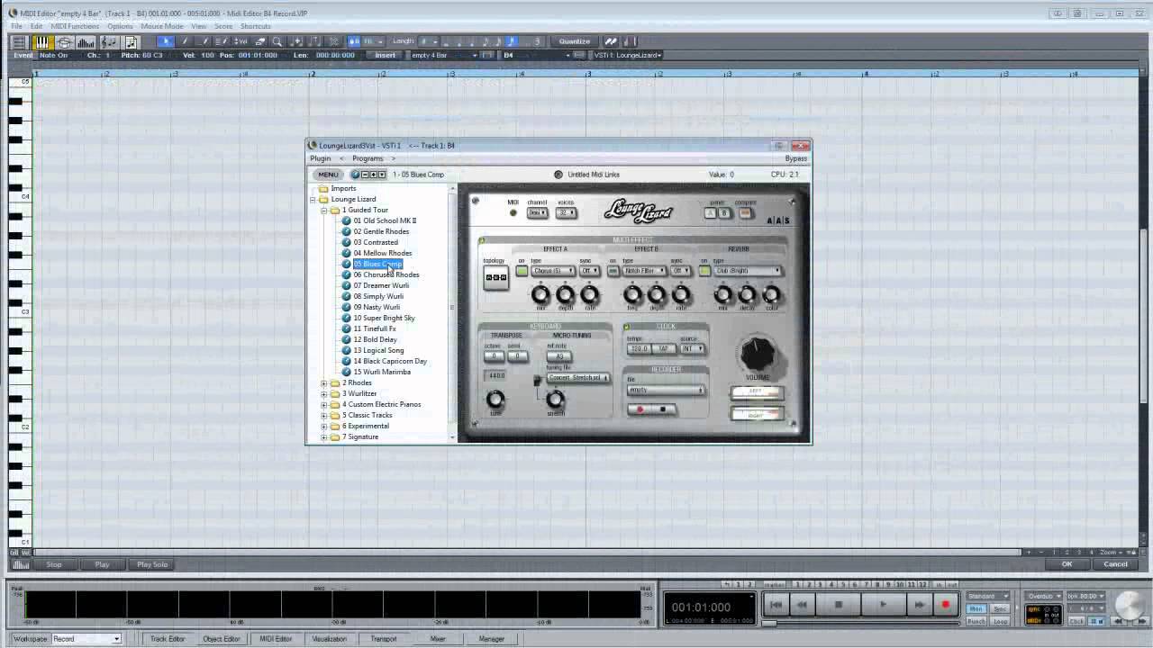The width and height of the screenshot is (1153, 648).
Task: Toggle Reverb on button
Action: tap(704, 271)
